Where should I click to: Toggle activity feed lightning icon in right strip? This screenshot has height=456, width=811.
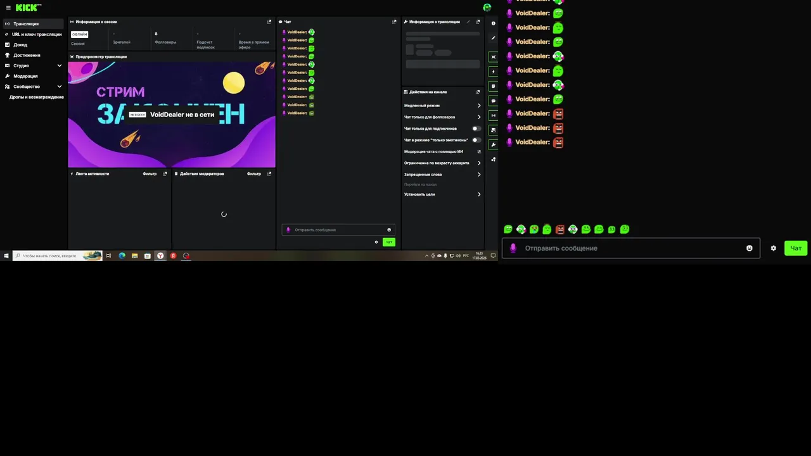493,72
